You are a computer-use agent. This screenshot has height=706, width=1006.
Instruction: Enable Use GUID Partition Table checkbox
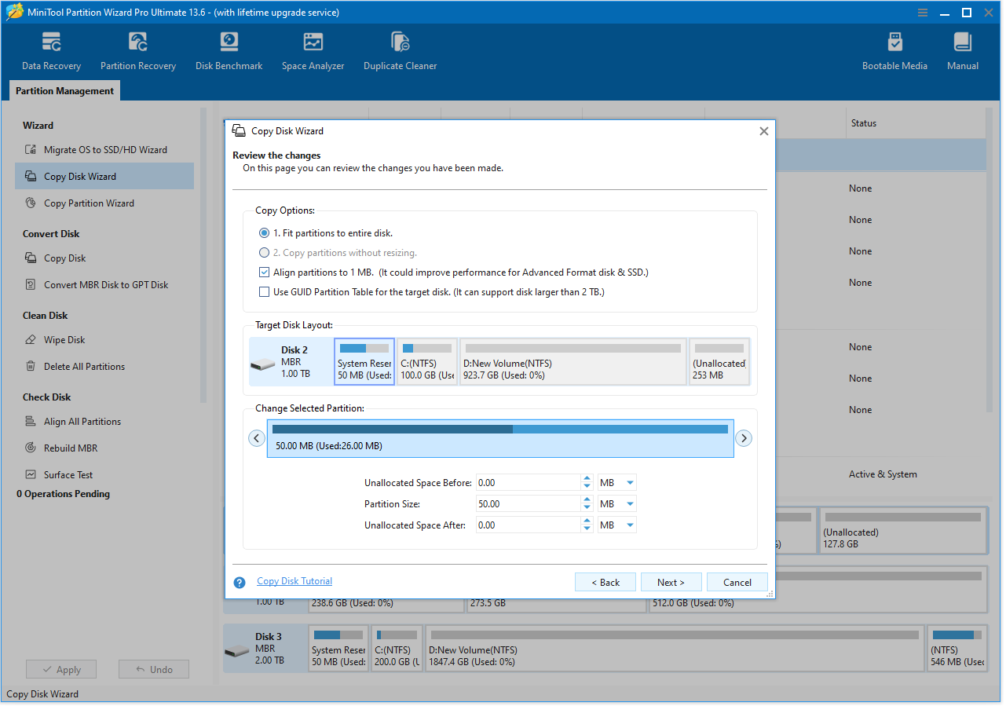[x=265, y=292]
